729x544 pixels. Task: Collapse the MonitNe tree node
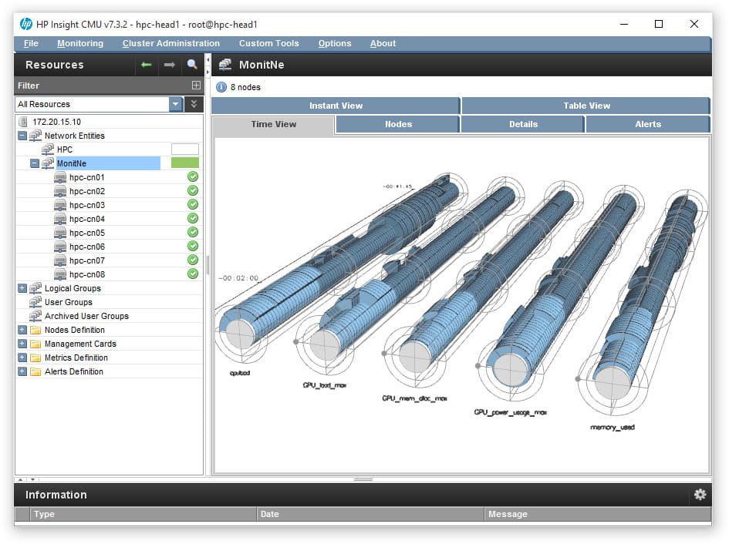pos(35,163)
